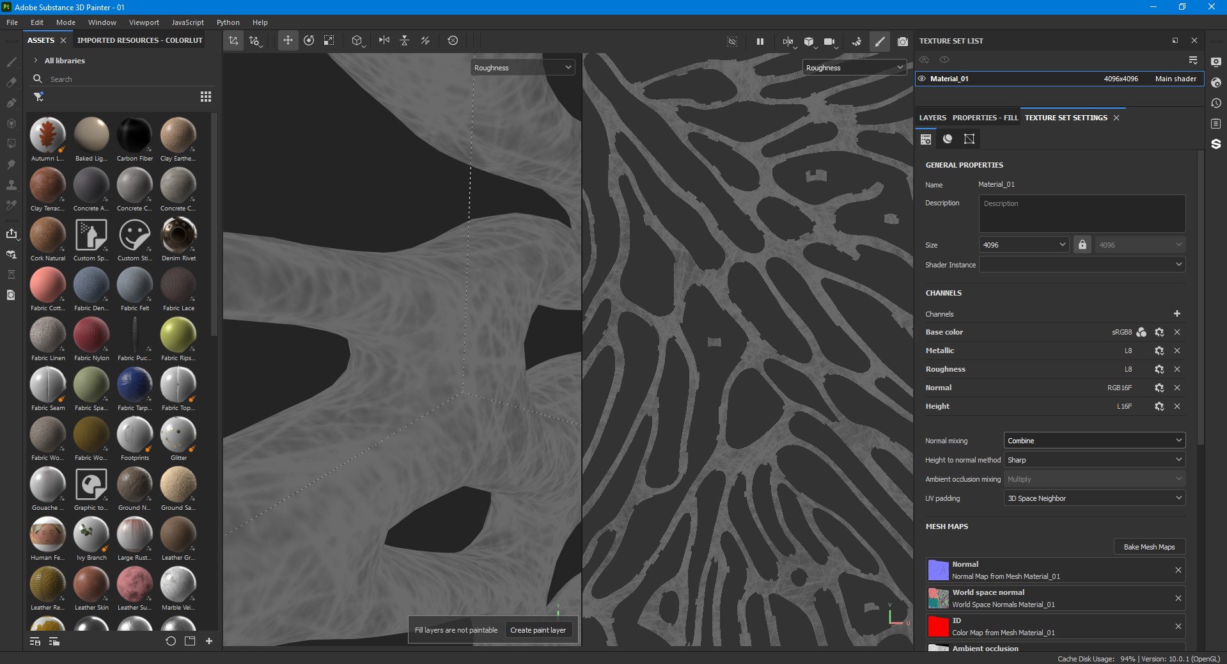Click the Create paint layer button
Viewport: 1227px width, 664px height.
538,630
